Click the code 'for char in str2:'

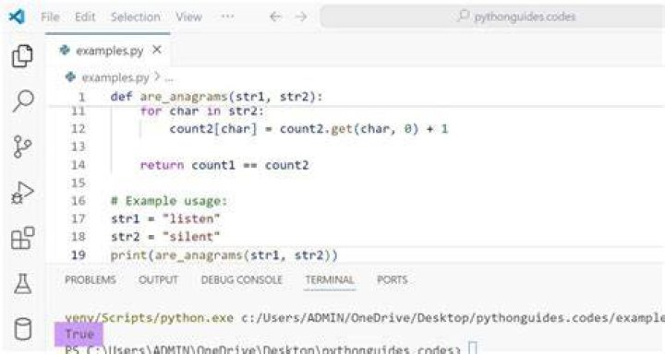[202, 112]
